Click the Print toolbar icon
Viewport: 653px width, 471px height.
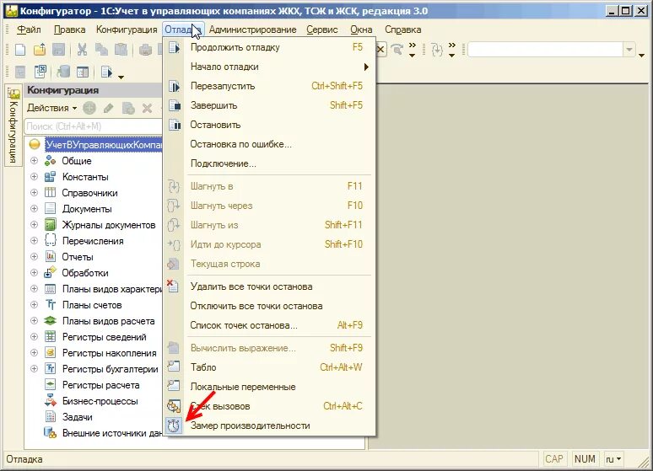pyautogui.click(x=145, y=51)
